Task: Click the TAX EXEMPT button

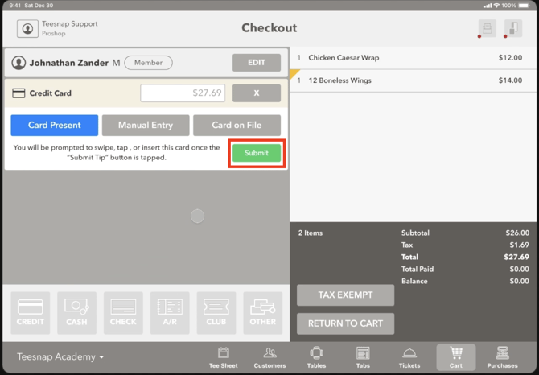Action: point(345,295)
